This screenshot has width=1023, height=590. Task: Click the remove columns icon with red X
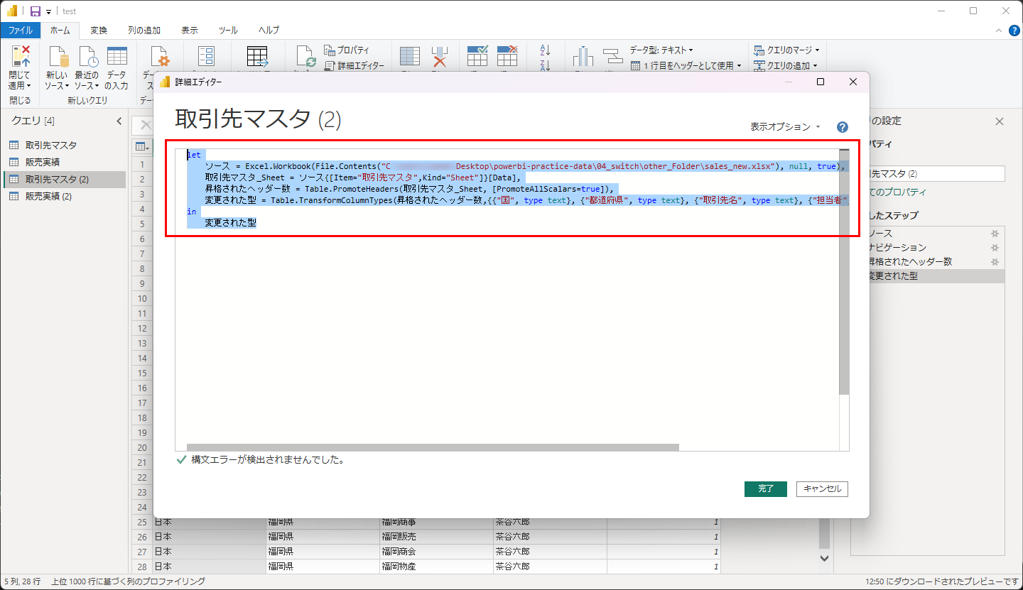pyautogui.click(x=440, y=58)
